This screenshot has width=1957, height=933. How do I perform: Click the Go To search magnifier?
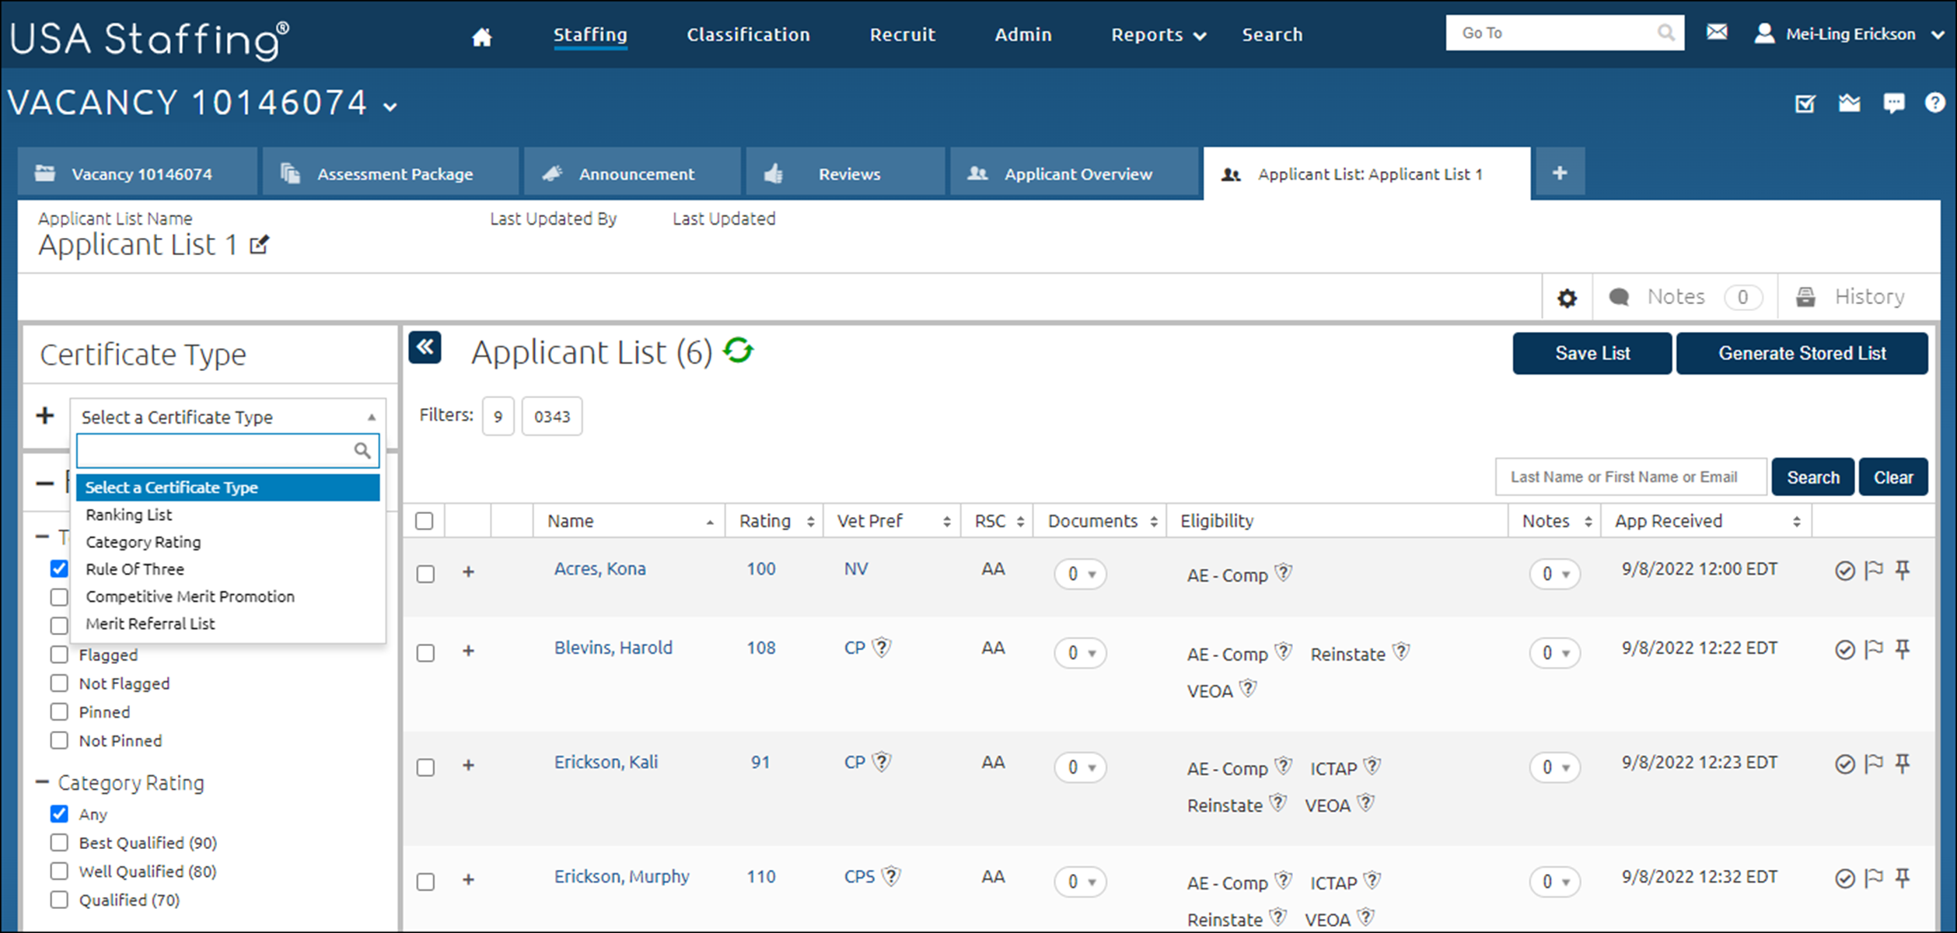tap(1665, 33)
